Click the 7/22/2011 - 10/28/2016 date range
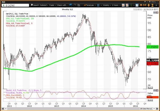This screenshot has width=160, height=111. [146, 9]
